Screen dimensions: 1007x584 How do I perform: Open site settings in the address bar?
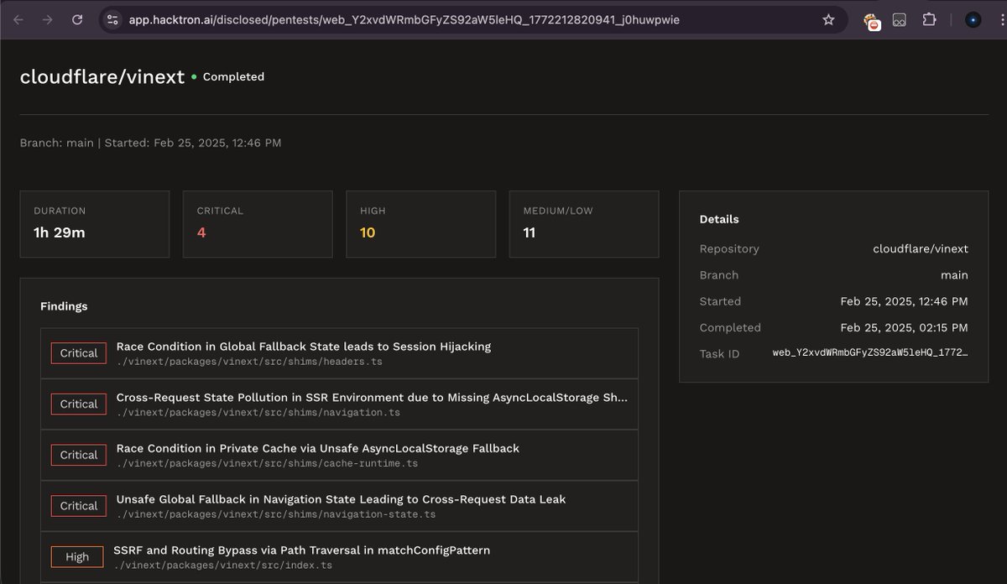(x=112, y=19)
